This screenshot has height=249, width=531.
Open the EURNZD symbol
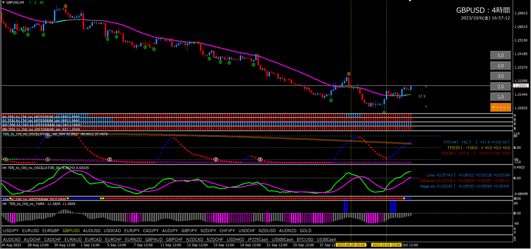coord(133,240)
